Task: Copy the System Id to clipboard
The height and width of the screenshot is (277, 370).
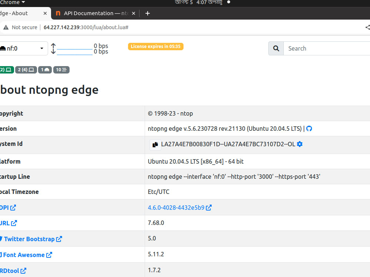Action: coord(155,145)
